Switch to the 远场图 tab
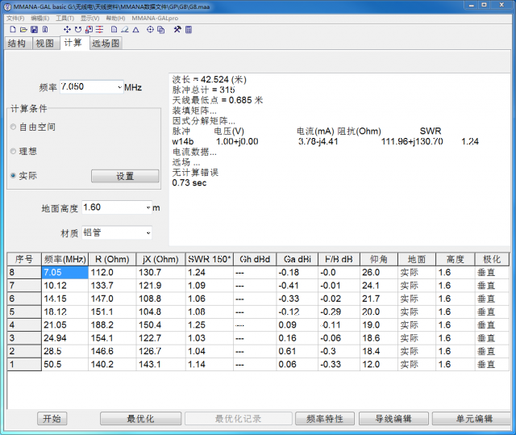The image size is (516, 435). click(x=106, y=43)
